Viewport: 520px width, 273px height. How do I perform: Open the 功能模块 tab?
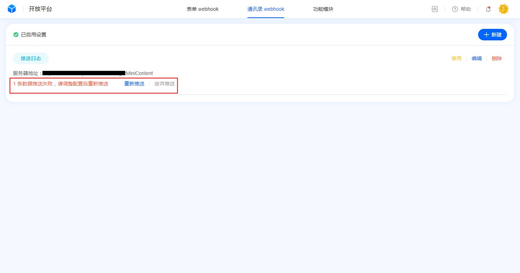[323, 9]
